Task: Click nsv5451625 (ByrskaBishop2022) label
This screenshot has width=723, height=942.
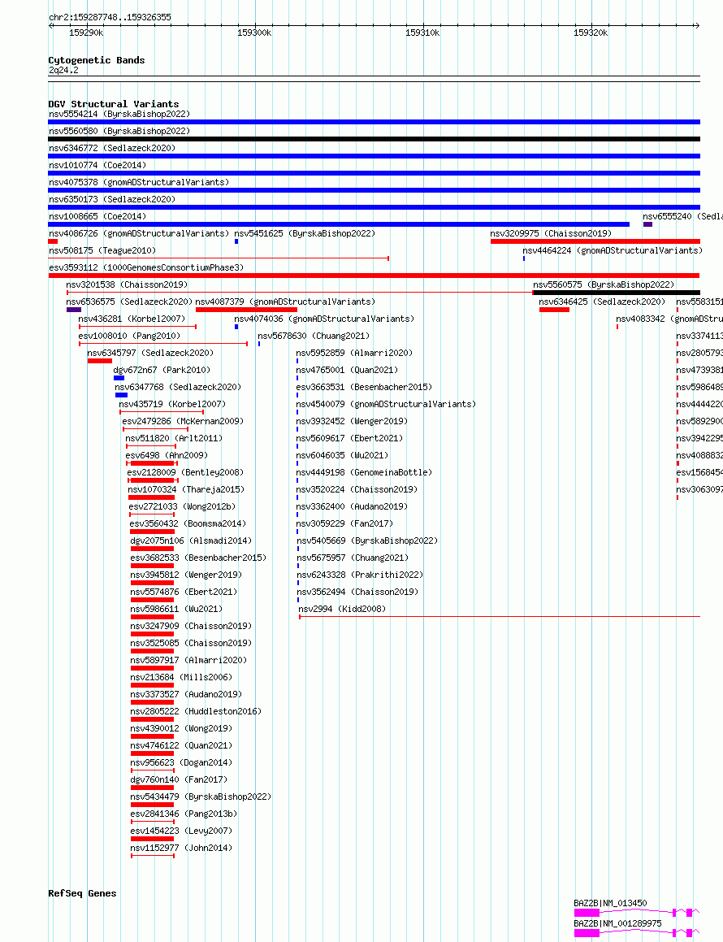Action: click(305, 234)
